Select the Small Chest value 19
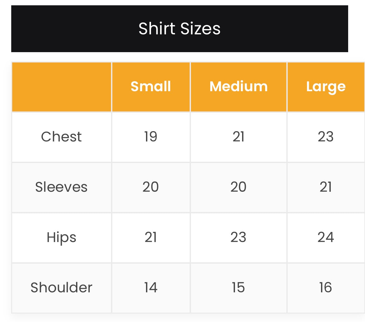The height and width of the screenshot is (322, 365). 151,137
